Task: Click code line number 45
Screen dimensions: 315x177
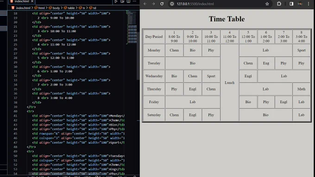Action: coord(15,134)
